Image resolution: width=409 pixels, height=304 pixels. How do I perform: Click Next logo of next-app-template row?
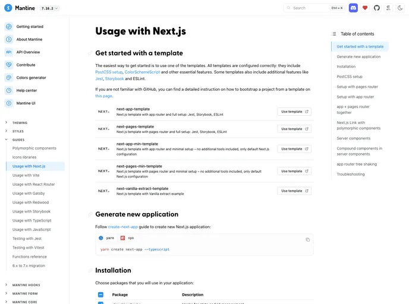pos(104,112)
